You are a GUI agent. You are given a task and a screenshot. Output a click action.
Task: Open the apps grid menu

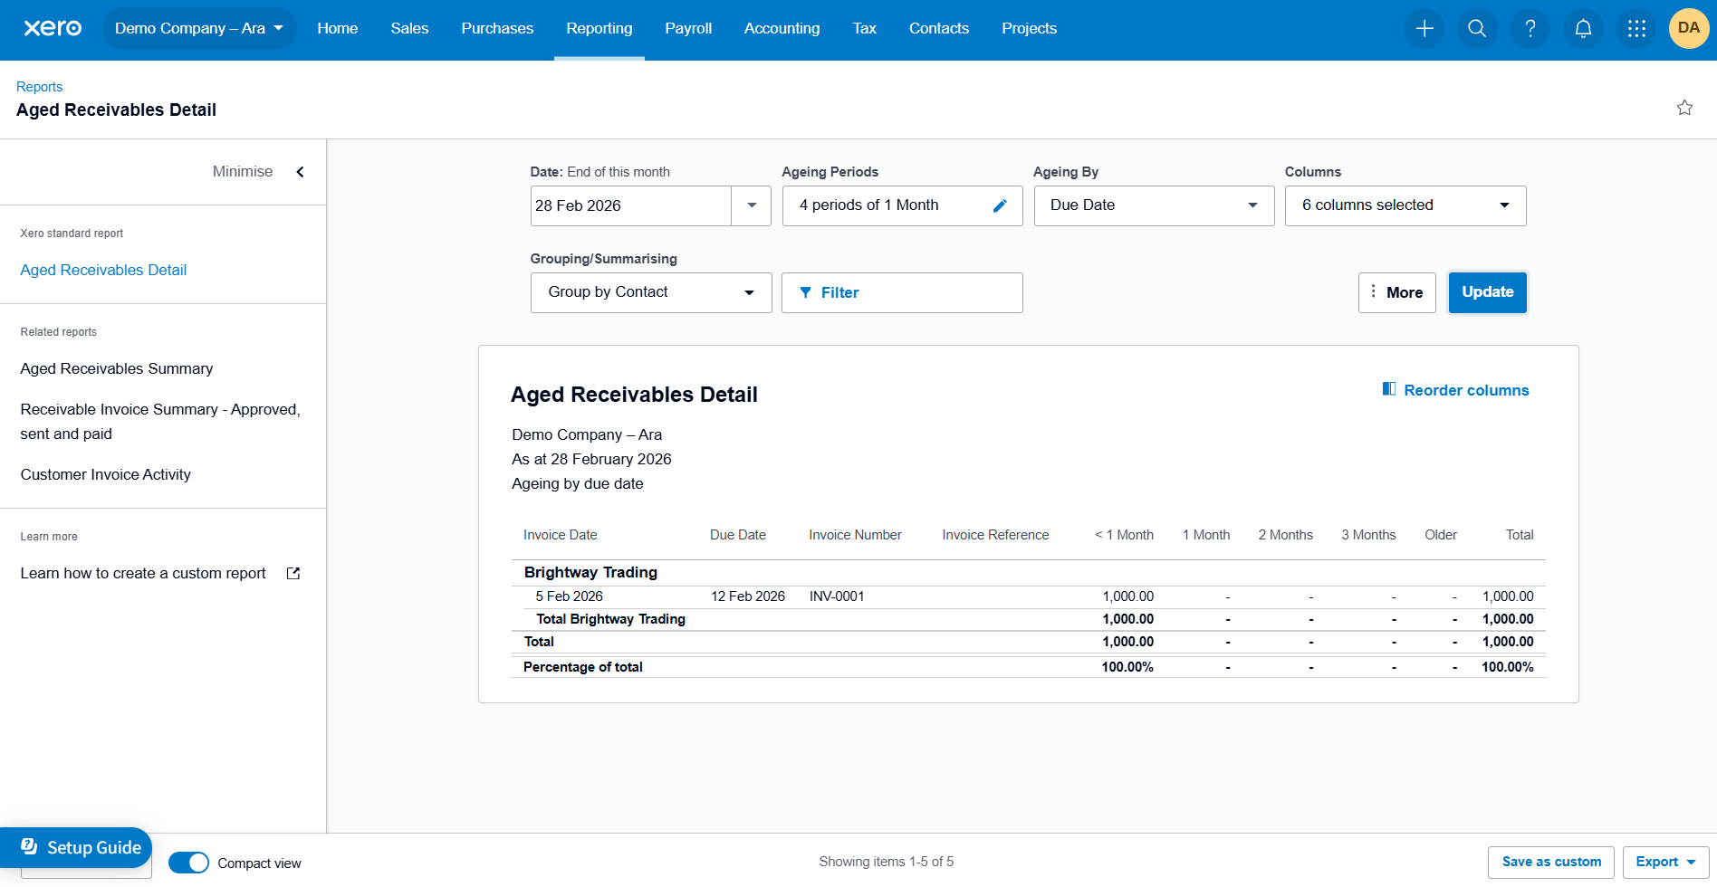(x=1636, y=28)
